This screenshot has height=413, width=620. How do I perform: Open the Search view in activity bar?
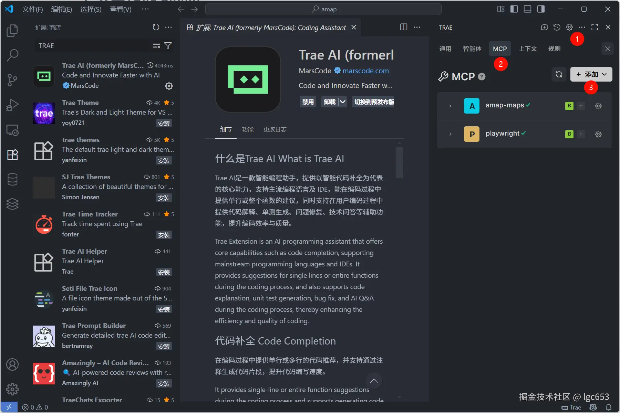pyautogui.click(x=12, y=55)
